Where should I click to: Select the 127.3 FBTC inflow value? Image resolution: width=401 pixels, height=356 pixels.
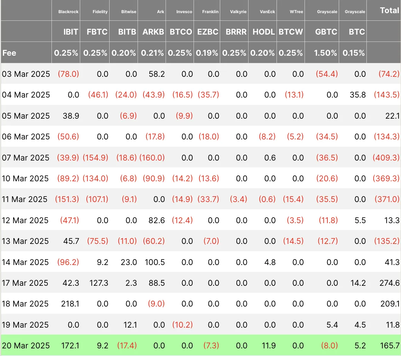(99, 283)
